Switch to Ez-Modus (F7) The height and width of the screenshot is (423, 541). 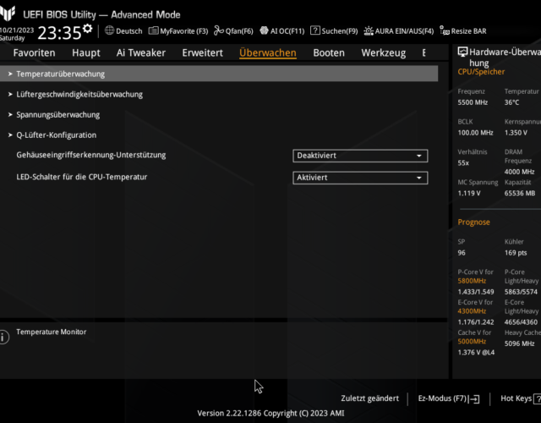point(448,398)
